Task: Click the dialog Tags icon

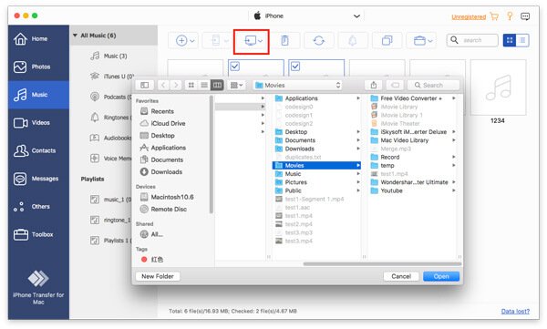Action: point(395,85)
